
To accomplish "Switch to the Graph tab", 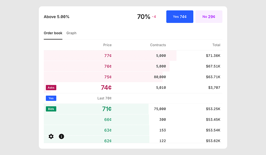I will pos(71,33).
